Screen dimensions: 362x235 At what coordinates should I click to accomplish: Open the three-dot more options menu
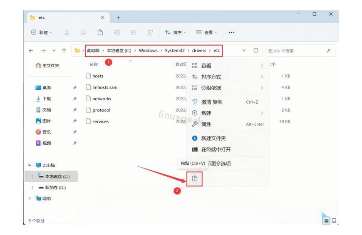[x=231, y=32]
